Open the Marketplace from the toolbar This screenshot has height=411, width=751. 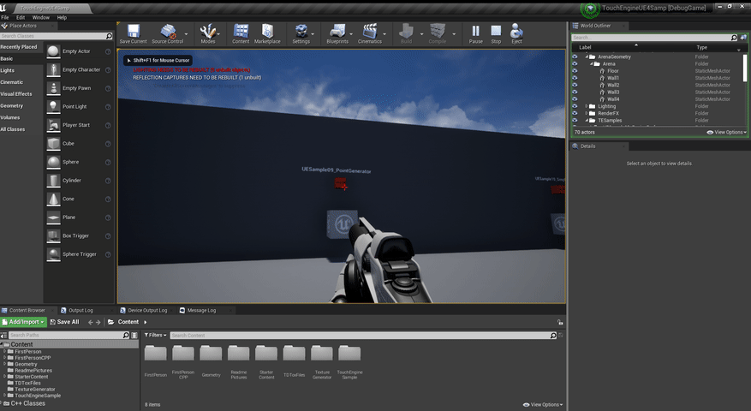(x=266, y=33)
